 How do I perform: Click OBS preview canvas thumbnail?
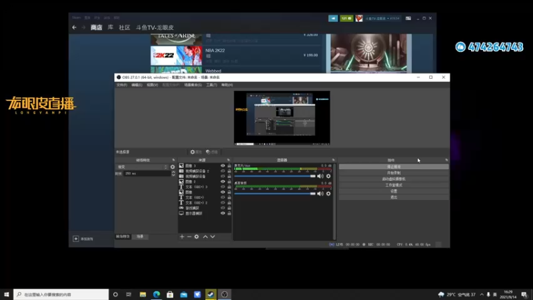282,118
